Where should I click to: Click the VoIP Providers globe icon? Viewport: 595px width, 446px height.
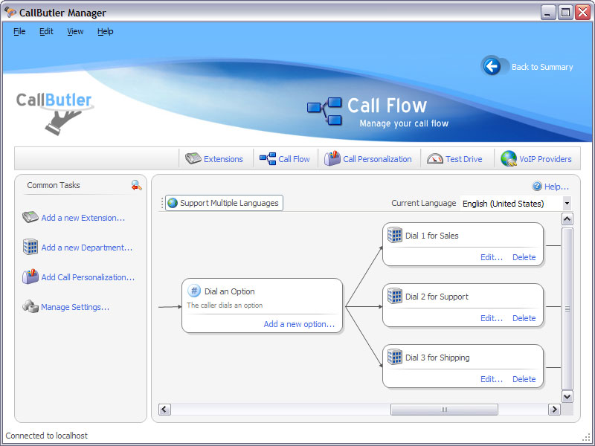click(509, 158)
